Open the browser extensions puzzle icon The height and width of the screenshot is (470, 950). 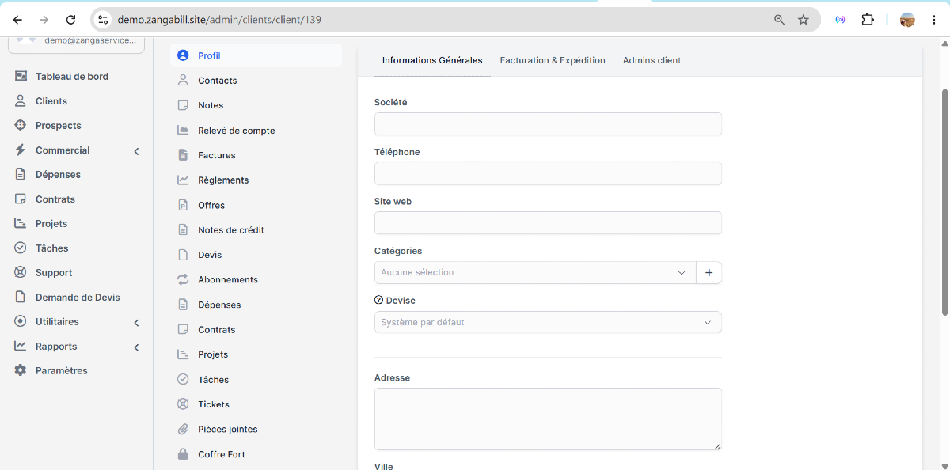868,20
